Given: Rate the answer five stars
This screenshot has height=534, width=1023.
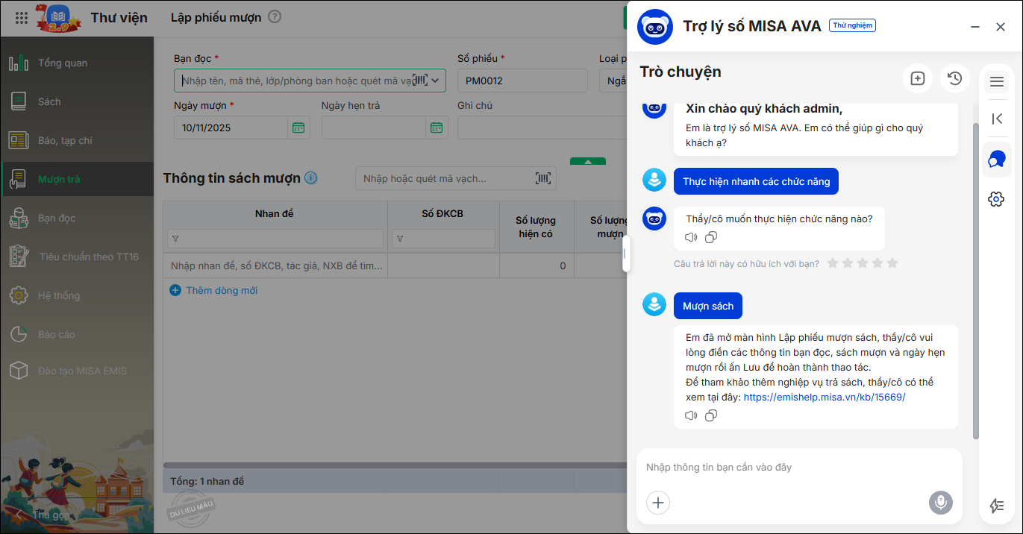Looking at the screenshot, I should click(892, 263).
